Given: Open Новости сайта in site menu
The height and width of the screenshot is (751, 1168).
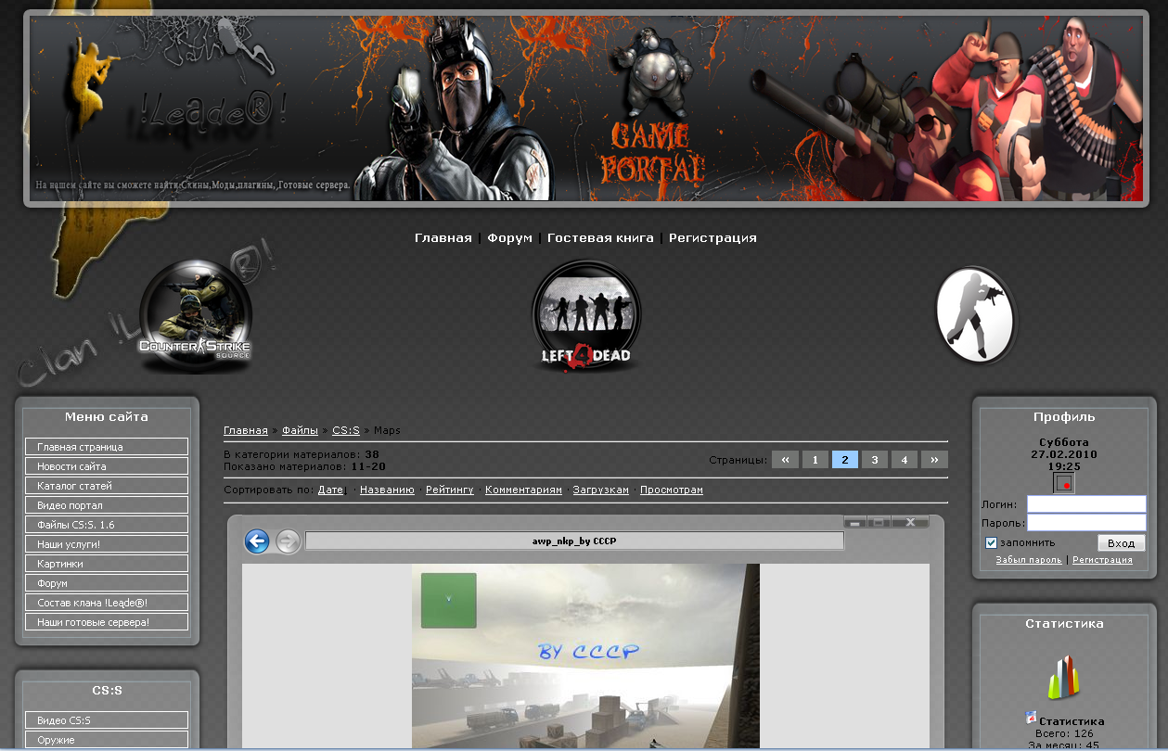Looking at the screenshot, I should click(107, 466).
